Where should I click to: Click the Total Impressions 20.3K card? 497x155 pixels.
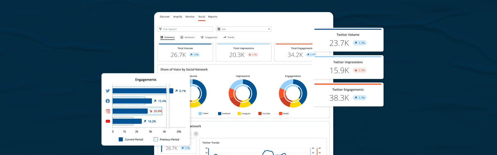pyautogui.click(x=244, y=52)
